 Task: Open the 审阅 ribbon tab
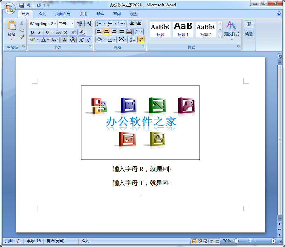click(117, 14)
